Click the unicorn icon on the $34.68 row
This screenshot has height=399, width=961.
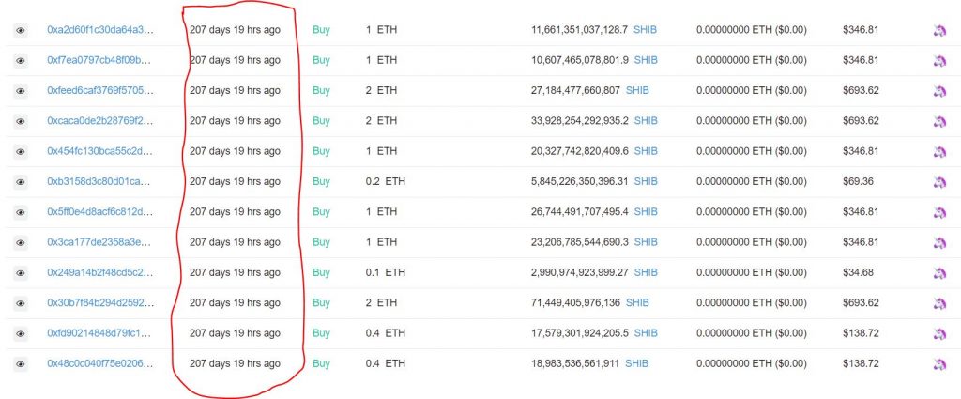pos(938,273)
